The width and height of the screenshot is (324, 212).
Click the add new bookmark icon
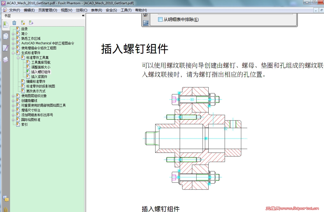point(22,23)
